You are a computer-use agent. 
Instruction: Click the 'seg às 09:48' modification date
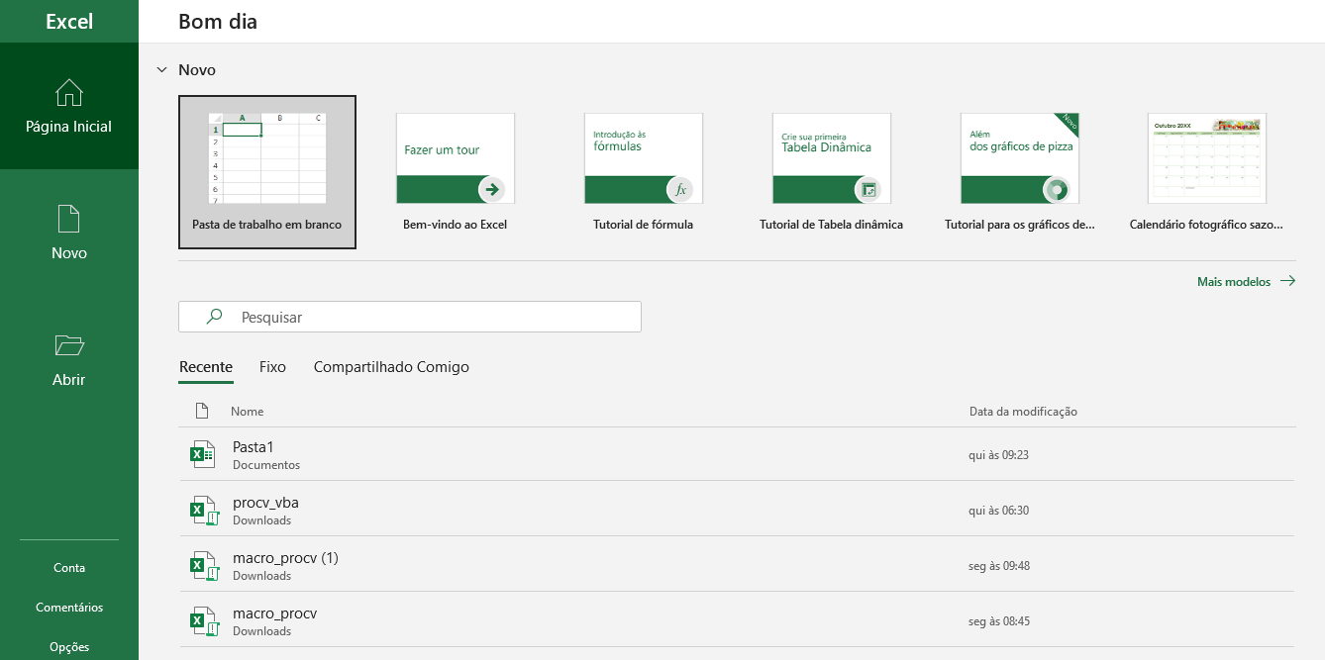tap(999, 566)
